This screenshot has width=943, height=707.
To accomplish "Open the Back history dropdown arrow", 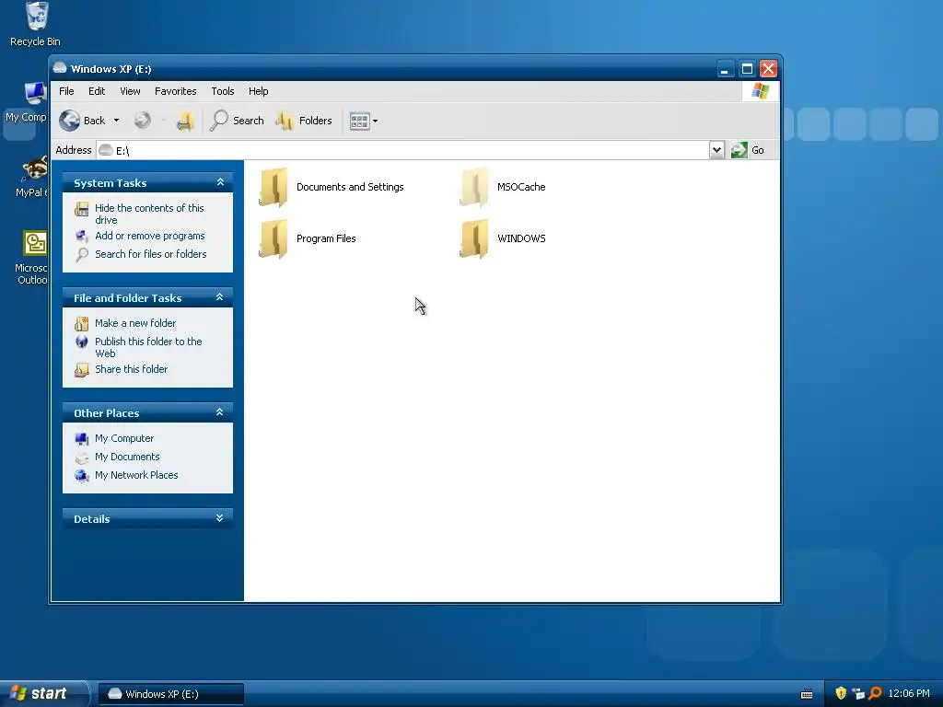I will click(x=117, y=121).
